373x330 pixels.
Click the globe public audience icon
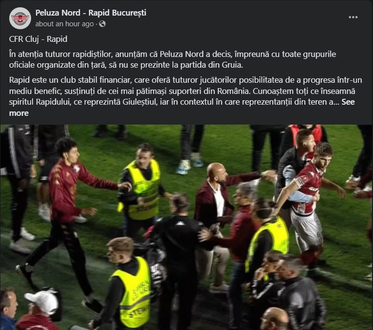pos(102,24)
